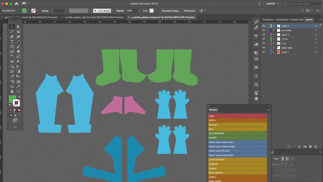Choose the Magic Wand tool
This screenshot has width=323, height=182.
12,32
